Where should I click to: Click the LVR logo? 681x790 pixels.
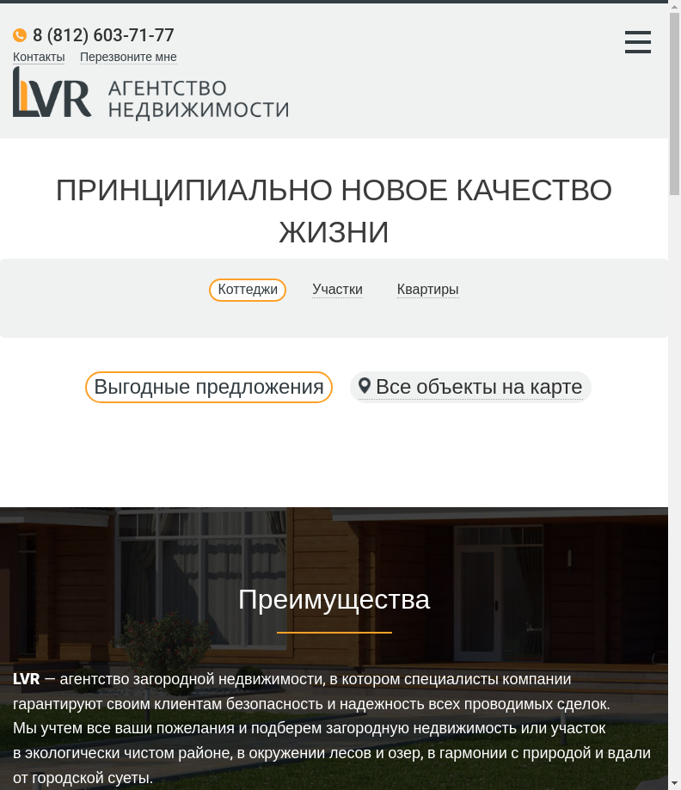(52, 92)
